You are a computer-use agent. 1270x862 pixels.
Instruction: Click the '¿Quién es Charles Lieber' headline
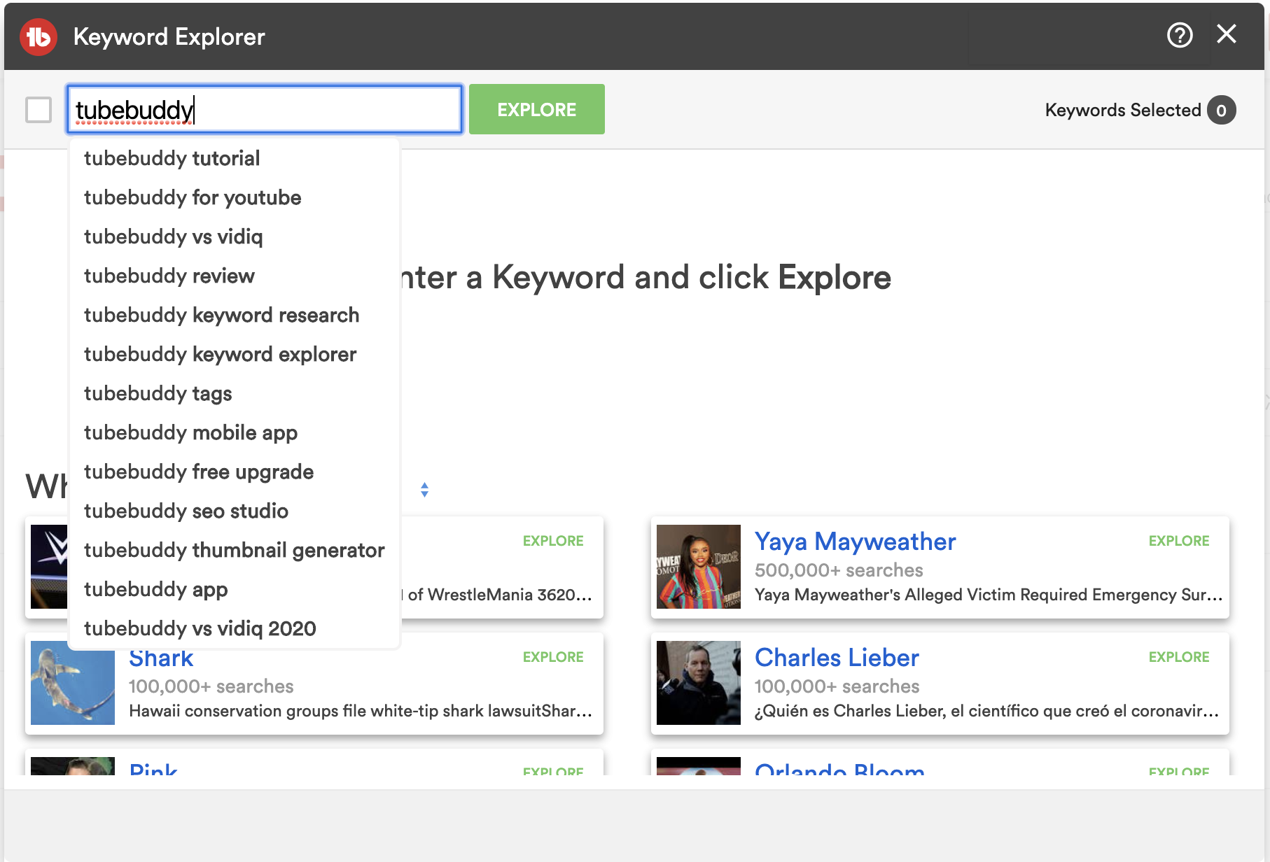click(987, 711)
